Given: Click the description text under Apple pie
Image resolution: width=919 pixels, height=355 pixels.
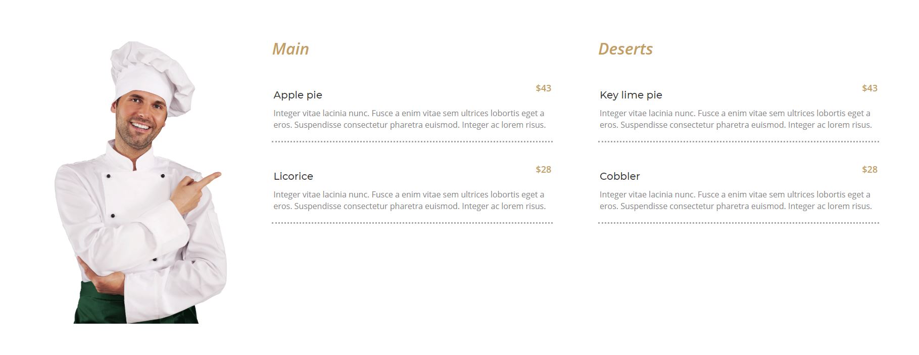Looking at the screenshot, I should [x=409, y=119].
